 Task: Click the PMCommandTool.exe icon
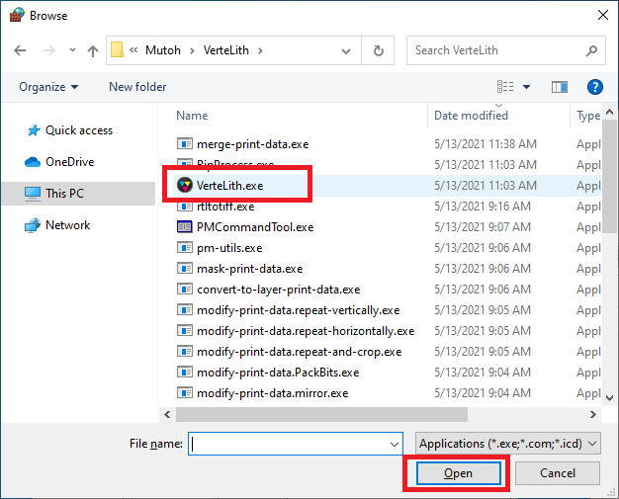pyautogui.click(x=184, y=227)
